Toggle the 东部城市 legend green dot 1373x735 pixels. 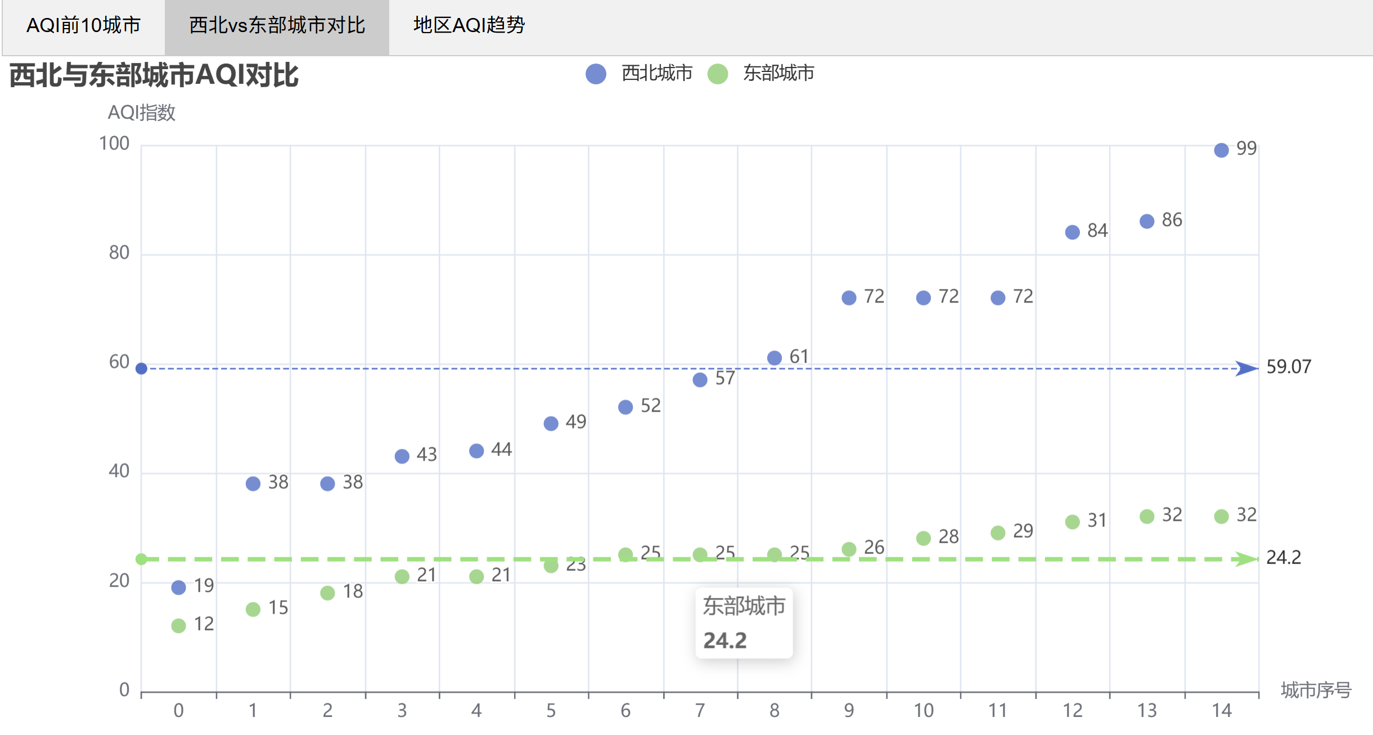(718, 74)
